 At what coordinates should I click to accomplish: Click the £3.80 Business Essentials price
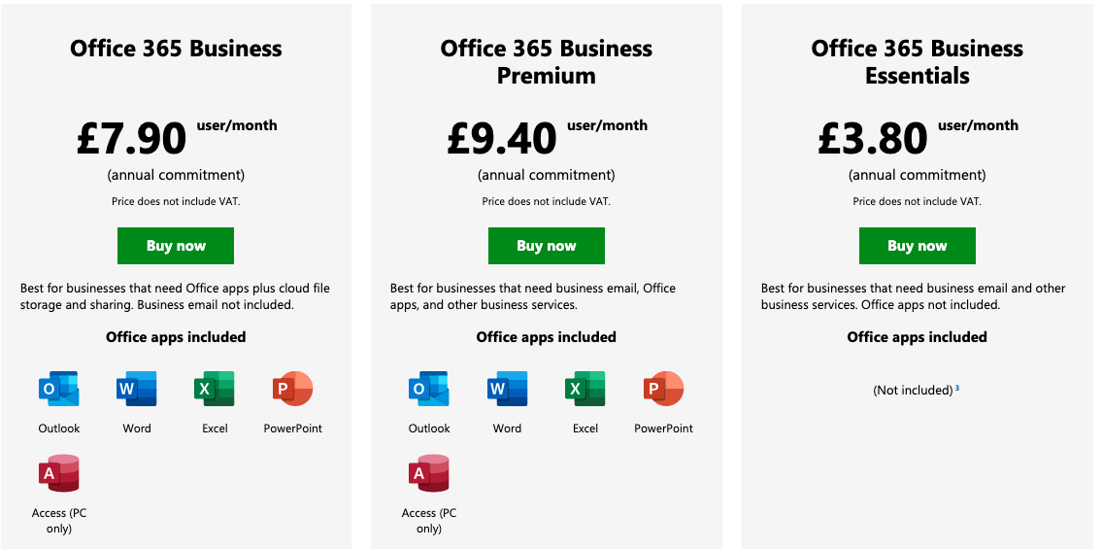click(873, 138)
